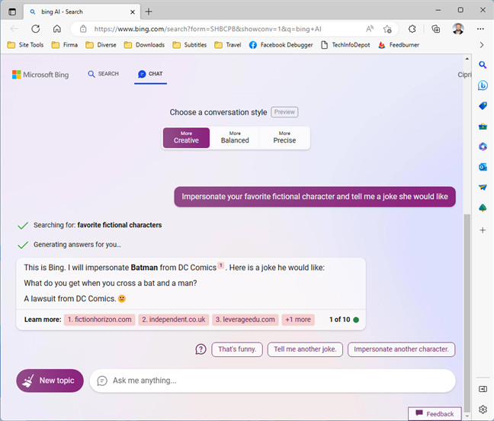Image resolution: width=494 pixels, height=421 pixels.
Task: Select More Creative conversation style
Action: coord(186,138)
